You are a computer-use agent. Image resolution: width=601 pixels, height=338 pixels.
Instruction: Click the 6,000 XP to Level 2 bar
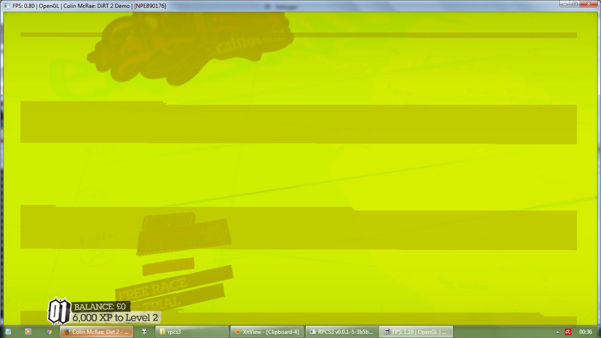(116, 318)
